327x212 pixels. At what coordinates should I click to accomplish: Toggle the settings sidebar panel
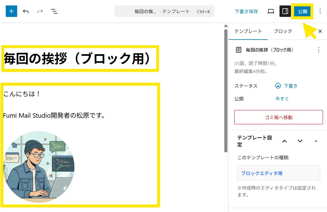pos(285,11)
